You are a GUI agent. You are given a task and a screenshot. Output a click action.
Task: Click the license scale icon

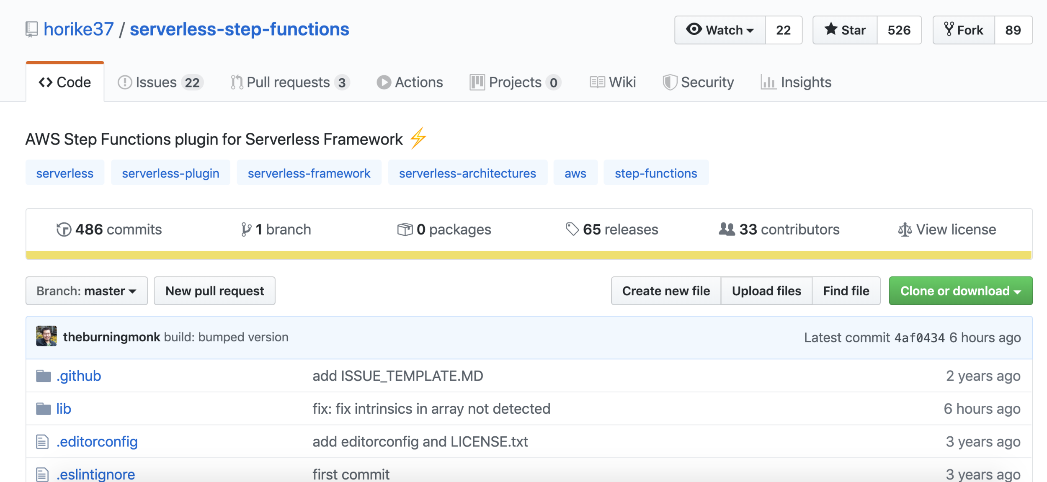(905, 229)
